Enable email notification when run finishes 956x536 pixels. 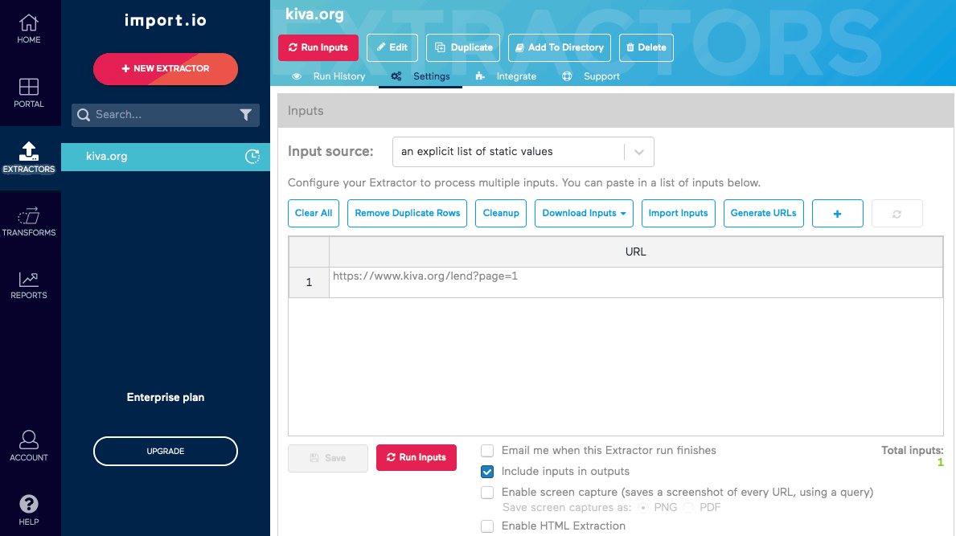pos(487,451)
